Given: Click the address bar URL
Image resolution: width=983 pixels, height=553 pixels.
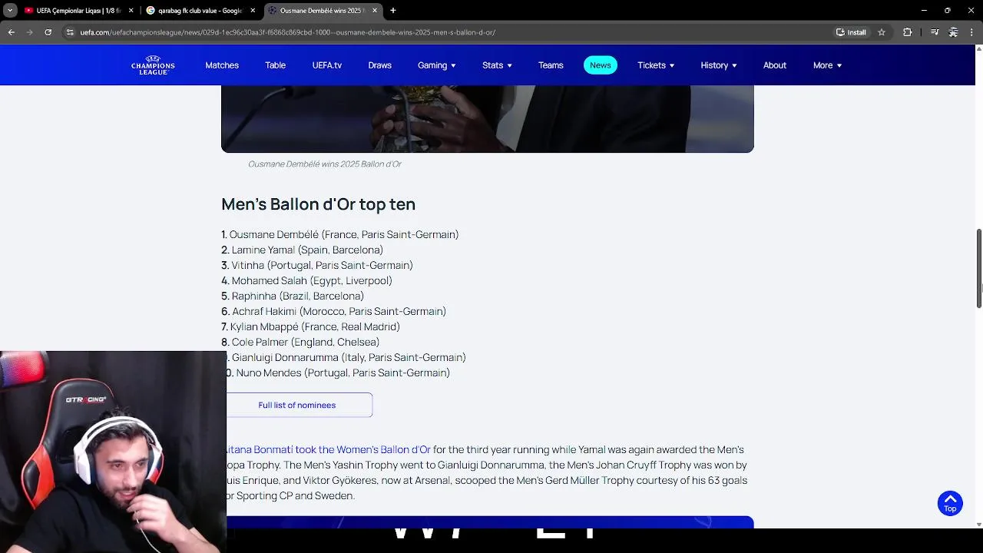Looking at the screenshot, I should tap(288, 32).
